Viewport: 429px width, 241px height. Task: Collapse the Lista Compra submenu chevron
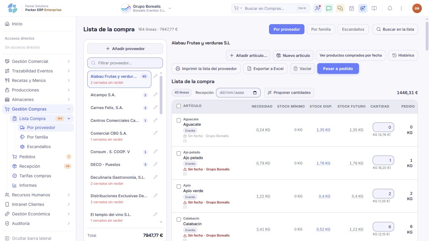[x=69, y=119]
